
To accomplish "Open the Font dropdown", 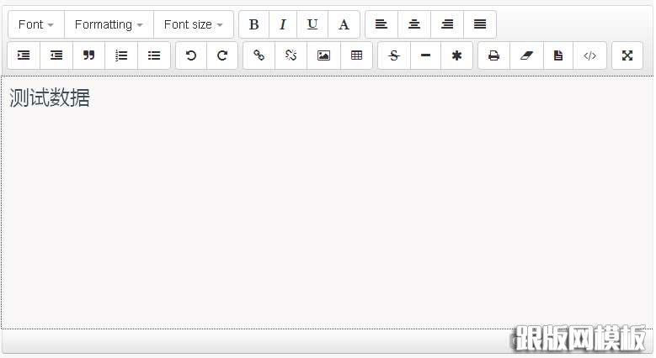I will [36, 24].
